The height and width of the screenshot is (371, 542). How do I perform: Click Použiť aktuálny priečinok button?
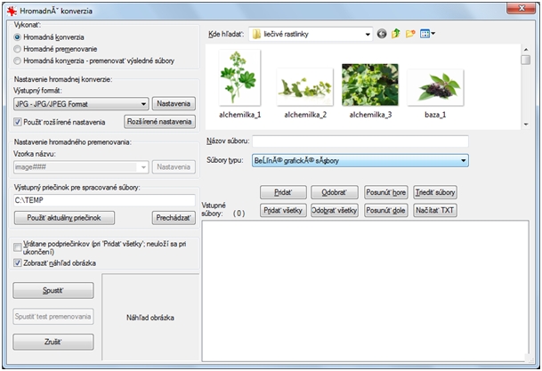64,218
